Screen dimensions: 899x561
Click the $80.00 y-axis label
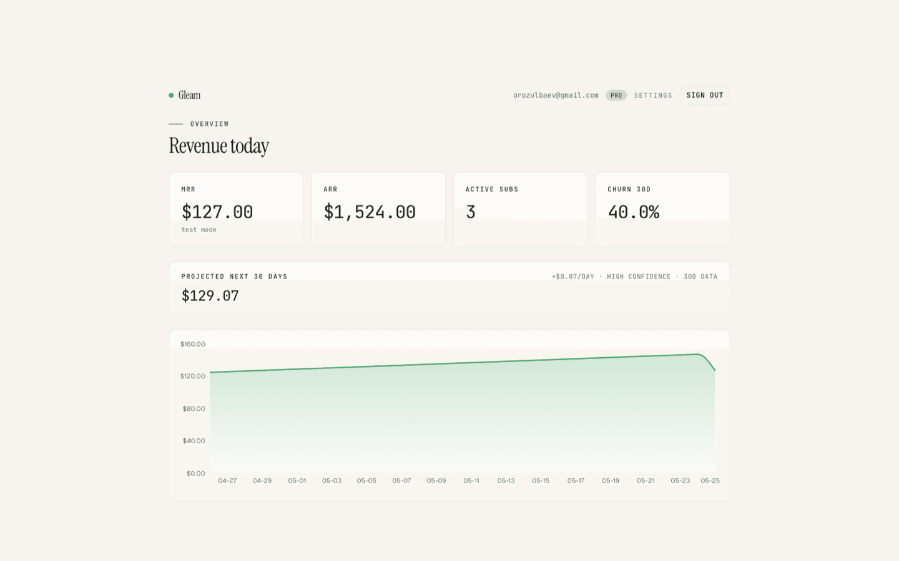point(194,409)
